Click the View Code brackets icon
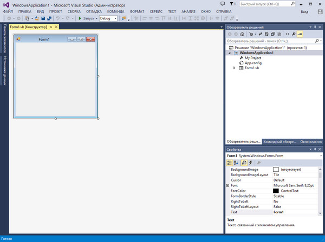The width and height of the screenshot is (325, 242). pos(287,34)
